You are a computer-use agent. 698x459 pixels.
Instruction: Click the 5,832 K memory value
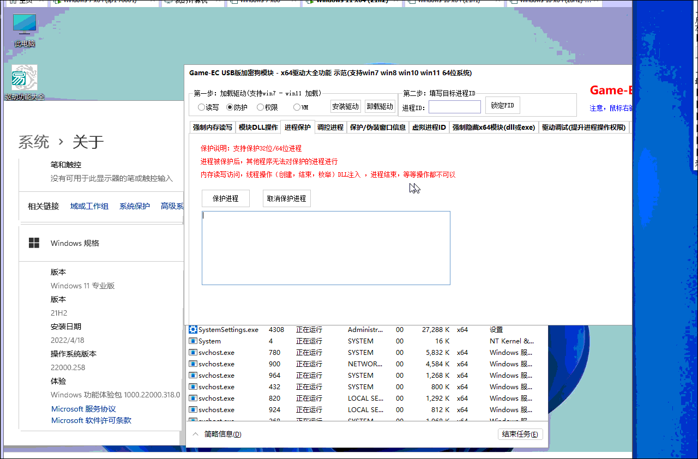[x=438, y=353]
